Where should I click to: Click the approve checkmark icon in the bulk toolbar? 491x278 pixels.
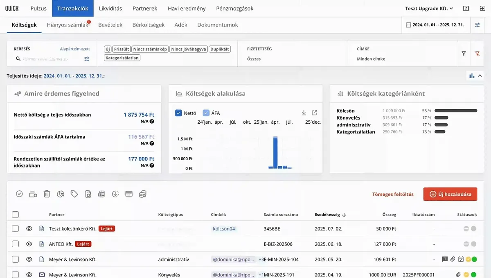(19, 194)
